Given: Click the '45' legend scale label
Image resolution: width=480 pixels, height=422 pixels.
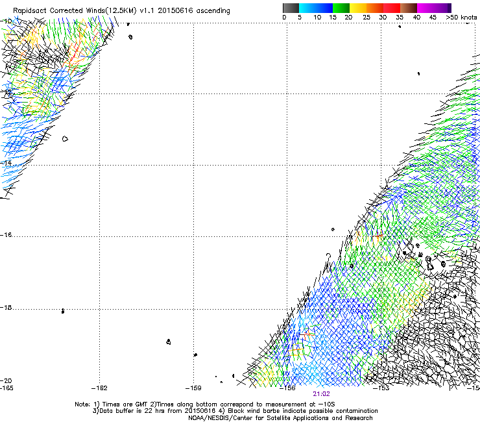Looking at the screenshot, I should click(x=433, y=18).
